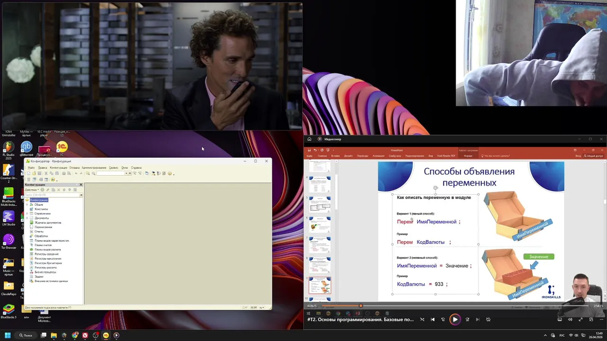The height and width of the screenshot is (341, 607).
Task: Select Регистры расчета in tree
Action: pyautogui.click(x=46, y=268)
